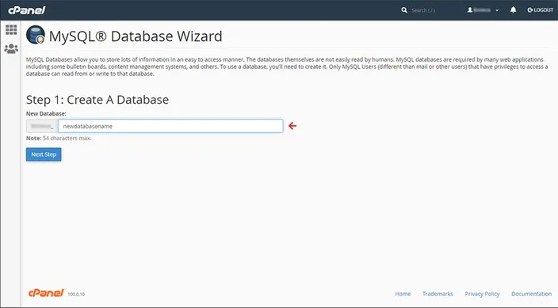Open User Manager people icon in sidebar

11,49
